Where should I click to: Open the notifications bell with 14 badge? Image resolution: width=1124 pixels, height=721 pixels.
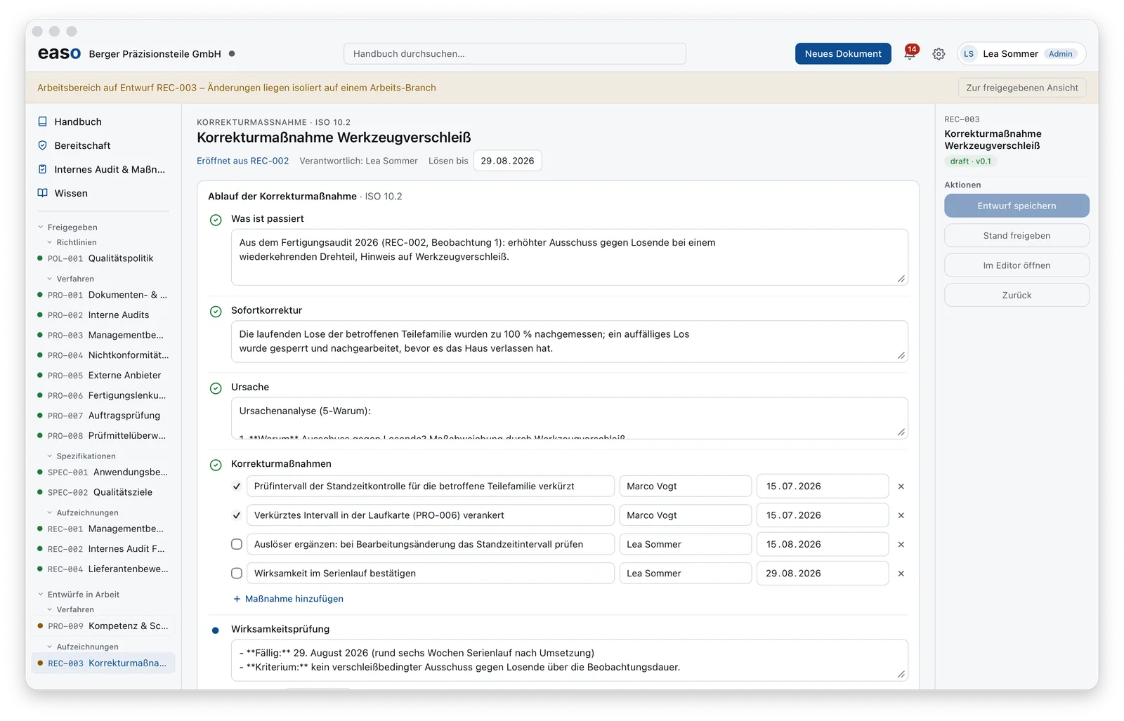pyautogui.click(x=910, y=53)
